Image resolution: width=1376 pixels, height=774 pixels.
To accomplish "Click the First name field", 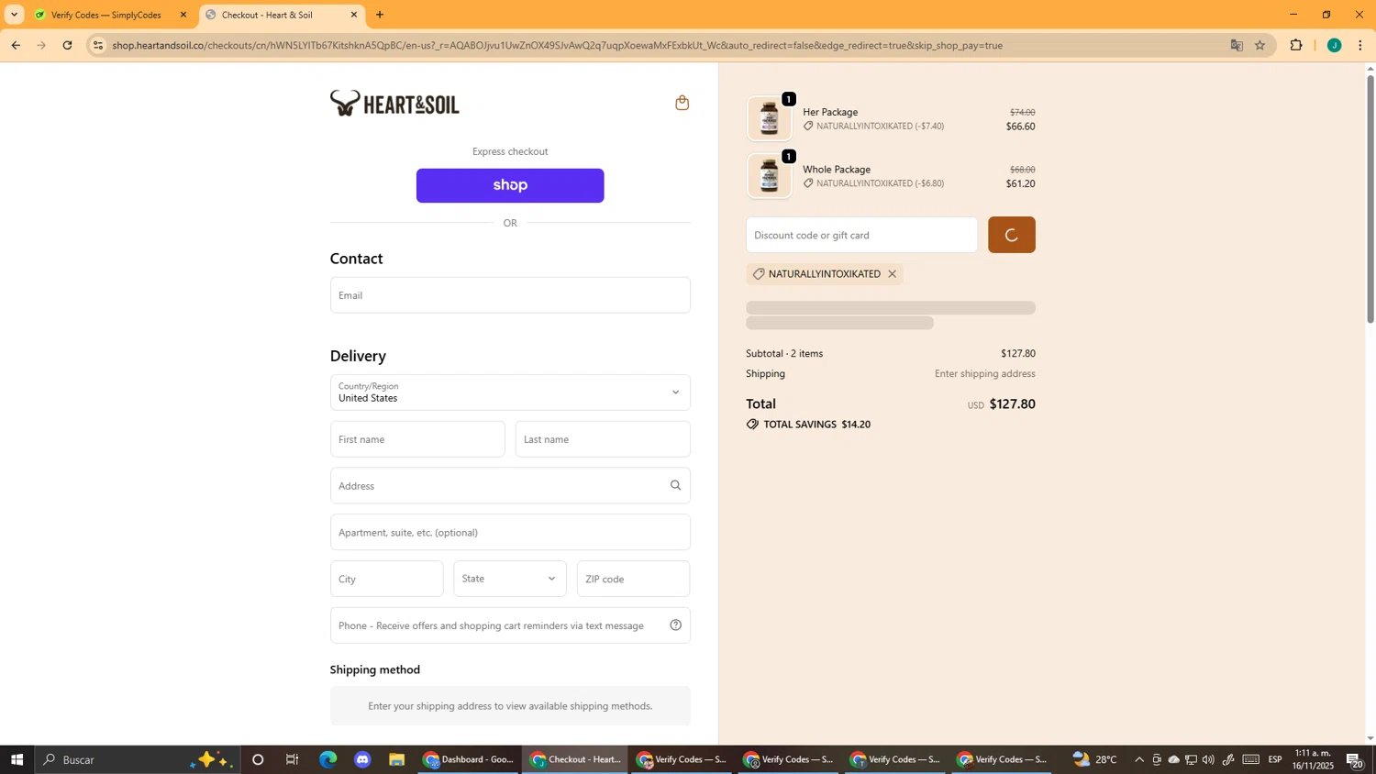I will (x=417, y=439).
